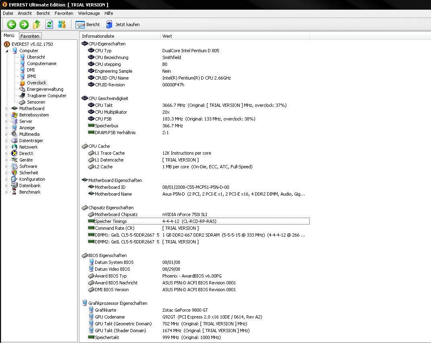Expand the Datenträger tree node
The height and width of the screenshot is (343, 431).
point(6,141)
